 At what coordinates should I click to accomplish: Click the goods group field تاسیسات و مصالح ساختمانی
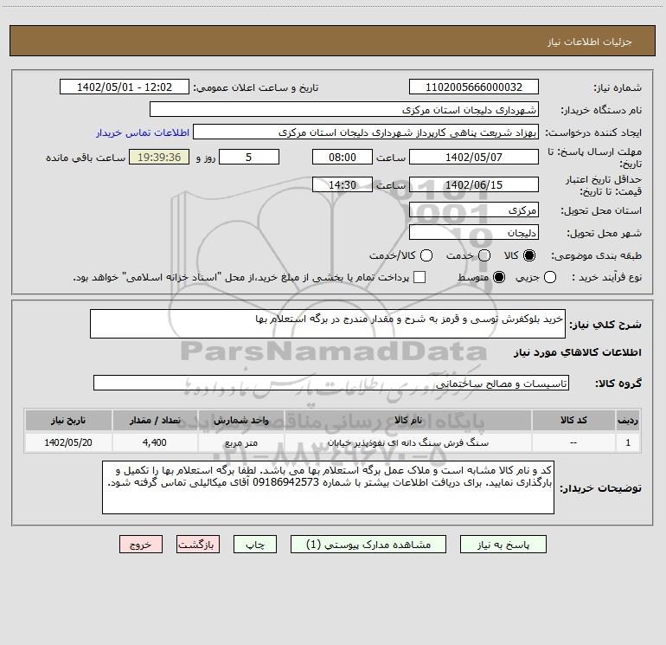[331, 383]
